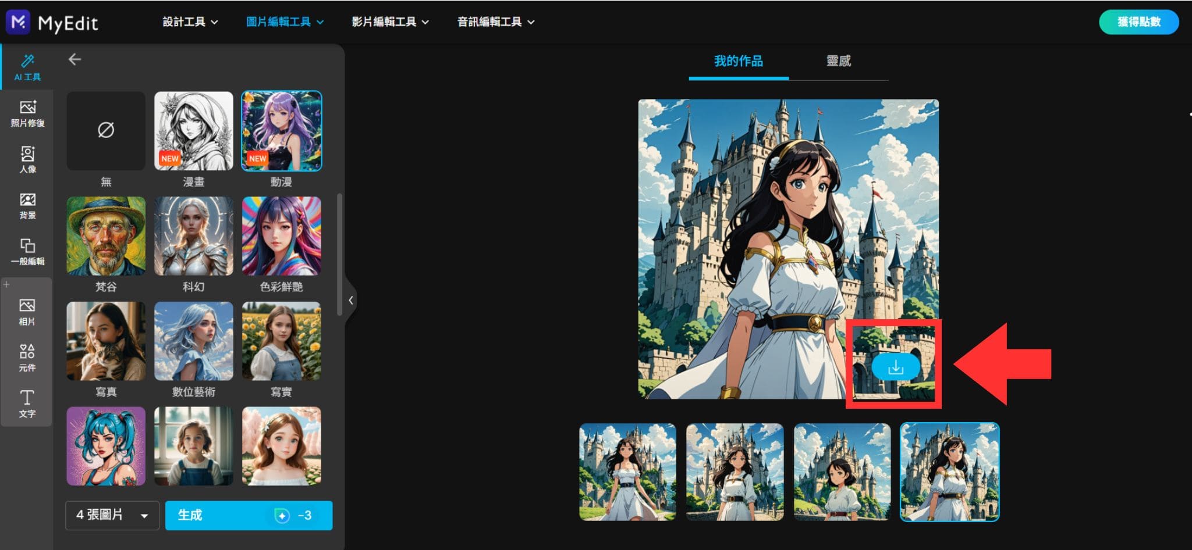Switch to the 靈感 inspiration tab
This screenshot has width=1192, height=550.
[839, 61]
